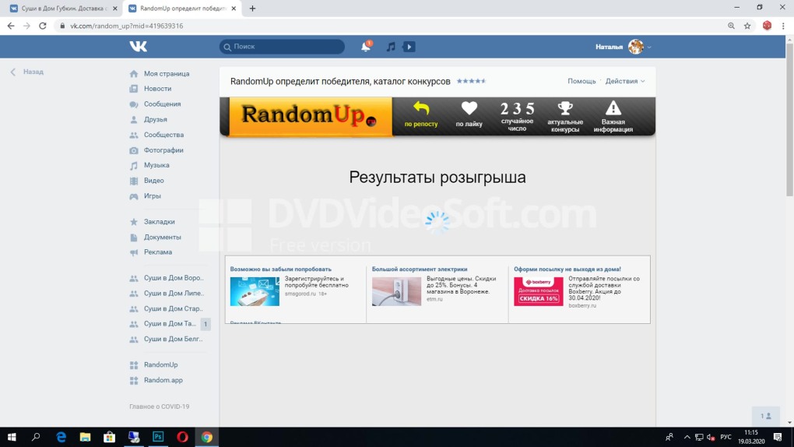
Task: Open the friends online chat widget
Action: pos(766,416)
